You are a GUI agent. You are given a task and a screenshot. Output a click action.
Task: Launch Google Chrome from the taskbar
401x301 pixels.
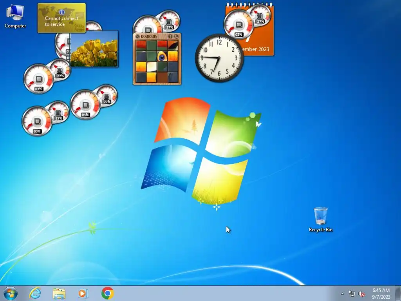point(107,293)
